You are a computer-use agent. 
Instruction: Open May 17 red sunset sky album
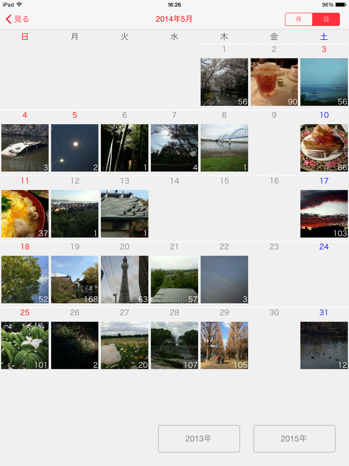coord(324,214)
